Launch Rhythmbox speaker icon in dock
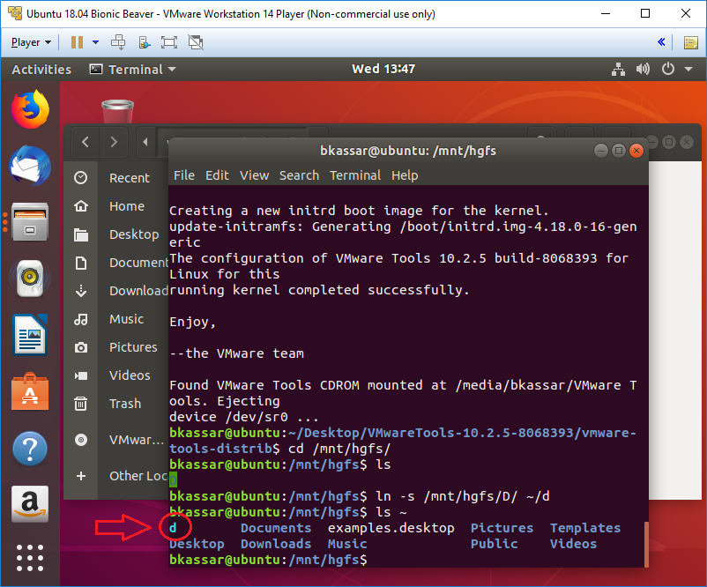 (x=30, y=279)
